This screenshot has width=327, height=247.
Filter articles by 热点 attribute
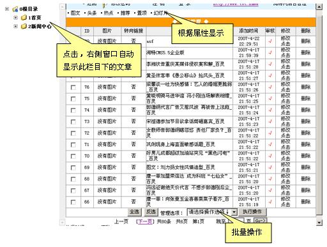point(109,13)
